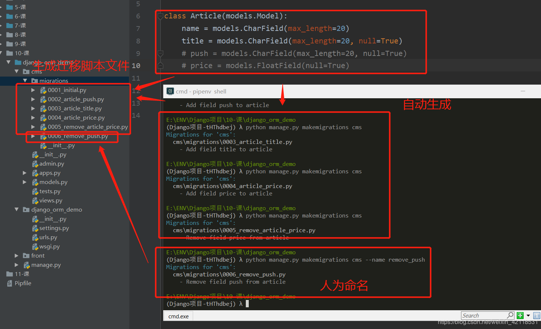Expand arrow beside 0001_initial.py
The image size is (541, 329).
pyautogui.click(x=33, y=90)
